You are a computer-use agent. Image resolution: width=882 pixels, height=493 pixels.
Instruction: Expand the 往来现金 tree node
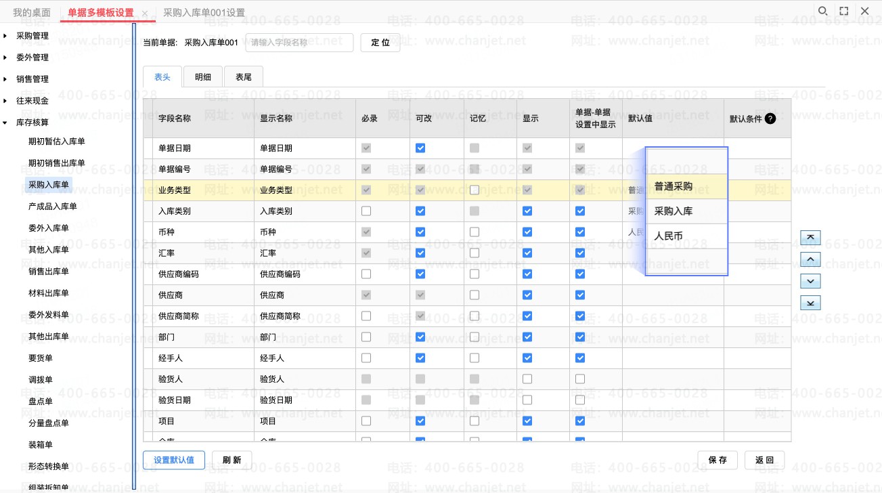(5, 100)
